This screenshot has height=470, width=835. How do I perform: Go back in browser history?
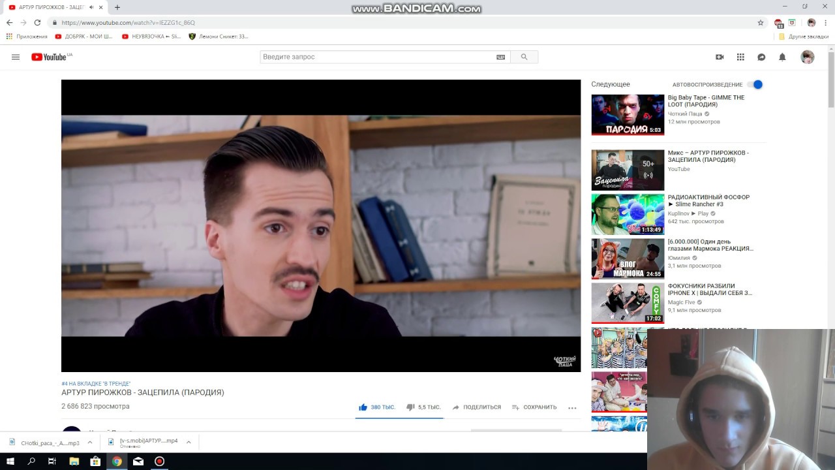pos(9,22)
